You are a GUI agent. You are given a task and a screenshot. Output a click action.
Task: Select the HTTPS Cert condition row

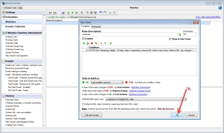tap(139, 50)
